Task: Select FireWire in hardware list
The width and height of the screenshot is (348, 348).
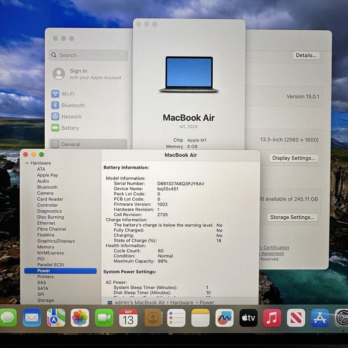Action: [x=46, y=235]
